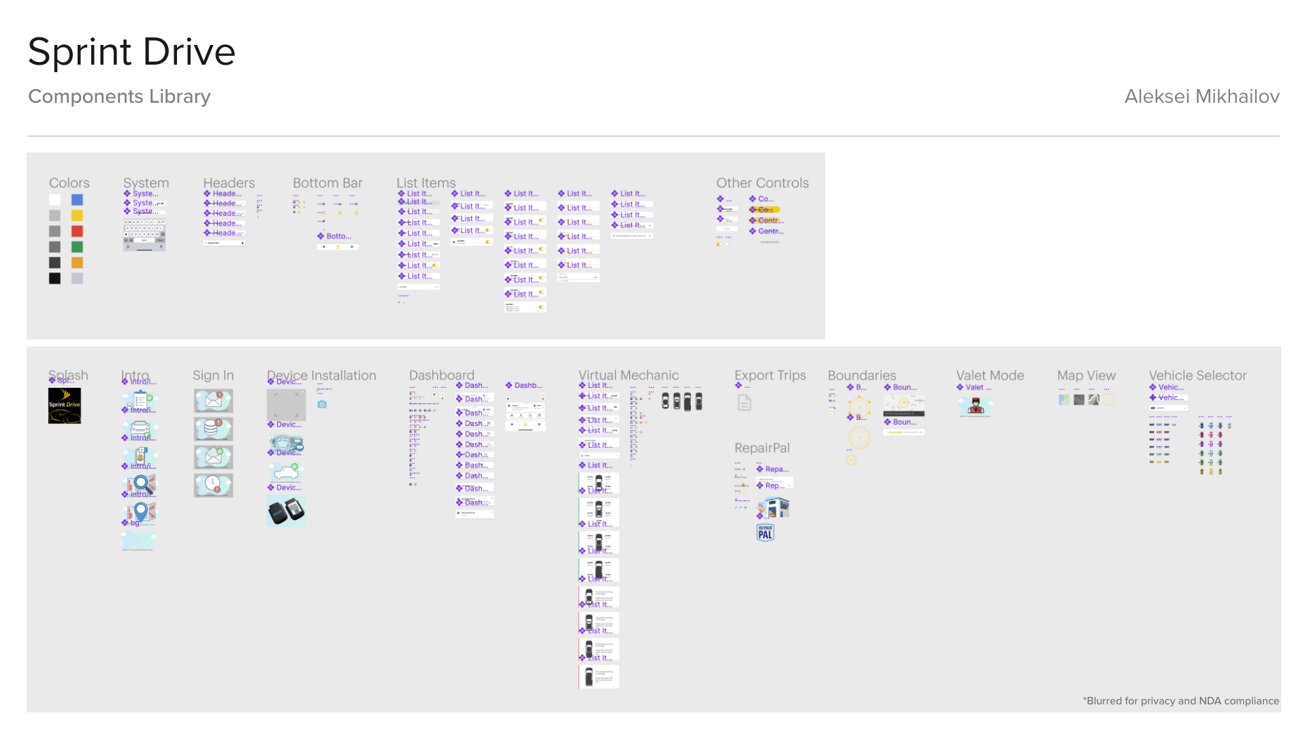The height and width of the screenshot is (735, 1307).
Task: Select the clipboard checklist intro illustration
Action: (140, 402)
